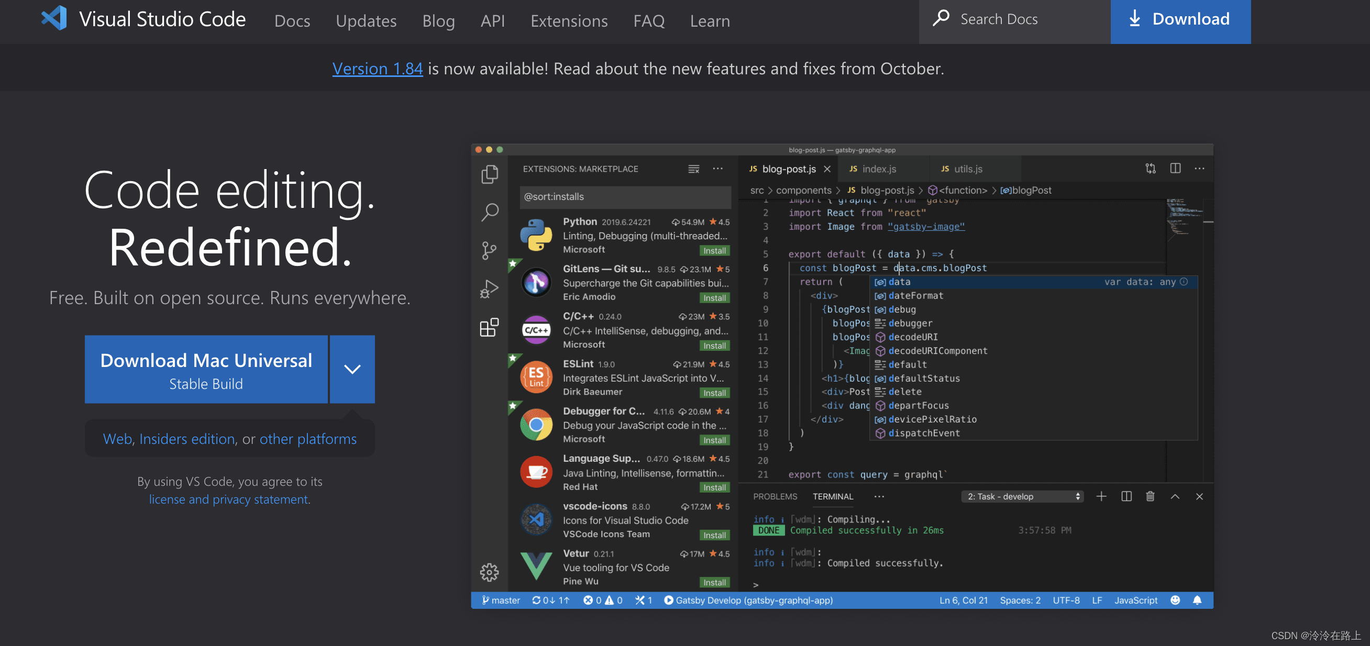The width and height of the screenshot is (1370, 646).
Task: Open the Version 1.84 link
Action: [377, 69]
